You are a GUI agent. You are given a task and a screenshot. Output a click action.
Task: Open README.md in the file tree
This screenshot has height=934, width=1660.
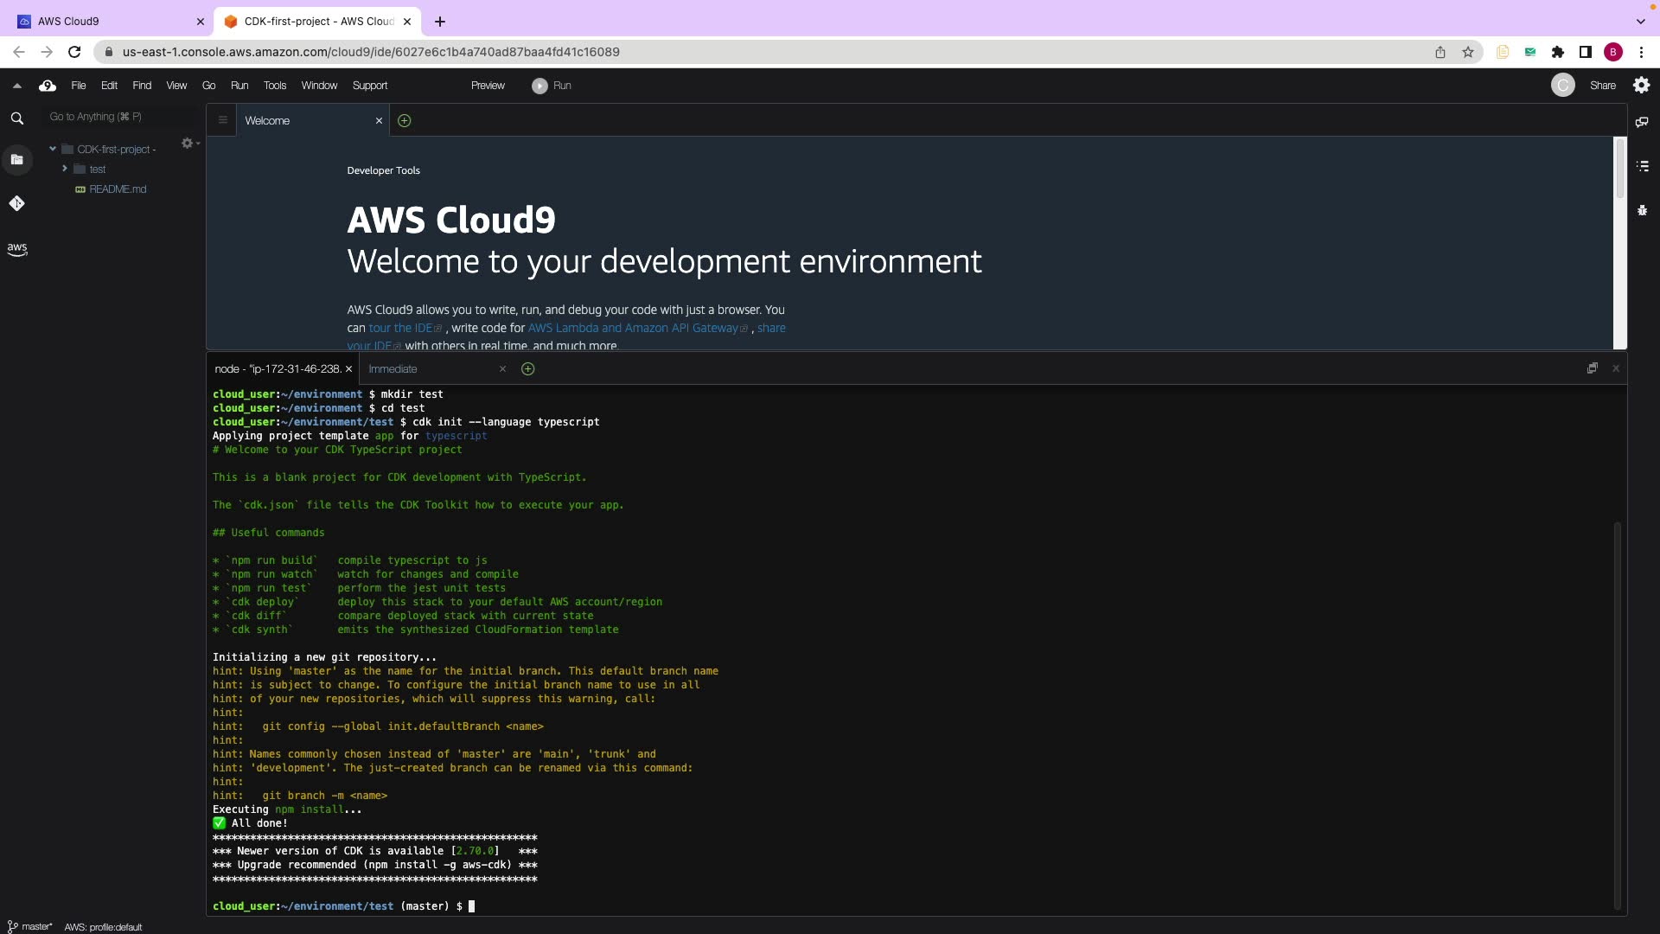point(118,189)
